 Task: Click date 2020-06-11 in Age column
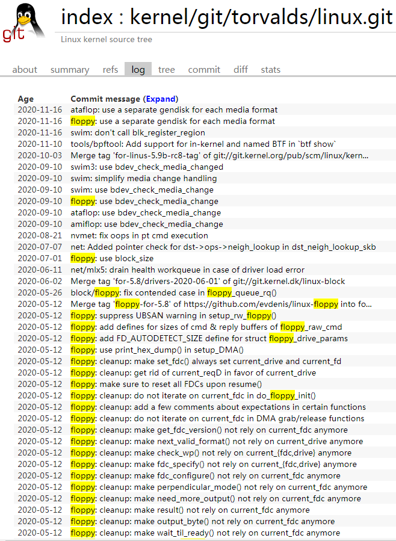click(x=40, y=270)
